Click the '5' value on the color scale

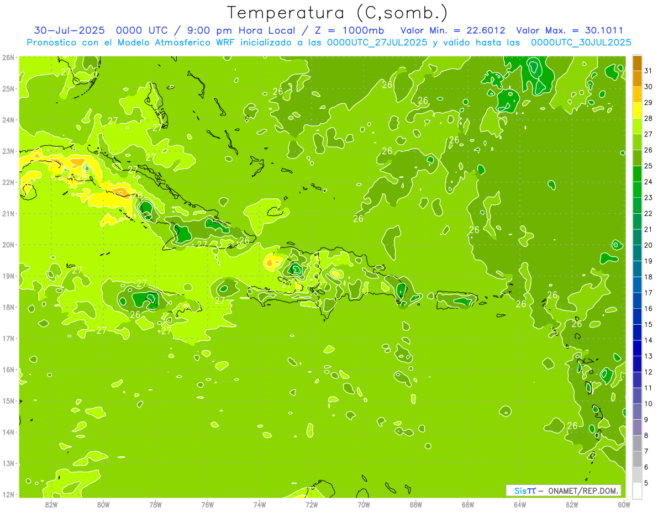[x=646, y=483]
